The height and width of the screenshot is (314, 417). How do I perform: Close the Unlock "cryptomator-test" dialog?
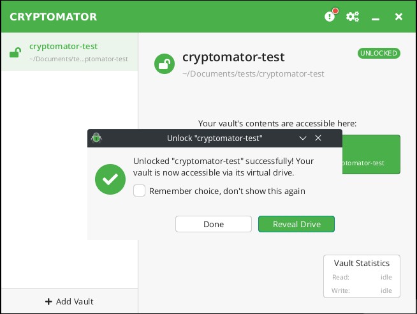318,138
